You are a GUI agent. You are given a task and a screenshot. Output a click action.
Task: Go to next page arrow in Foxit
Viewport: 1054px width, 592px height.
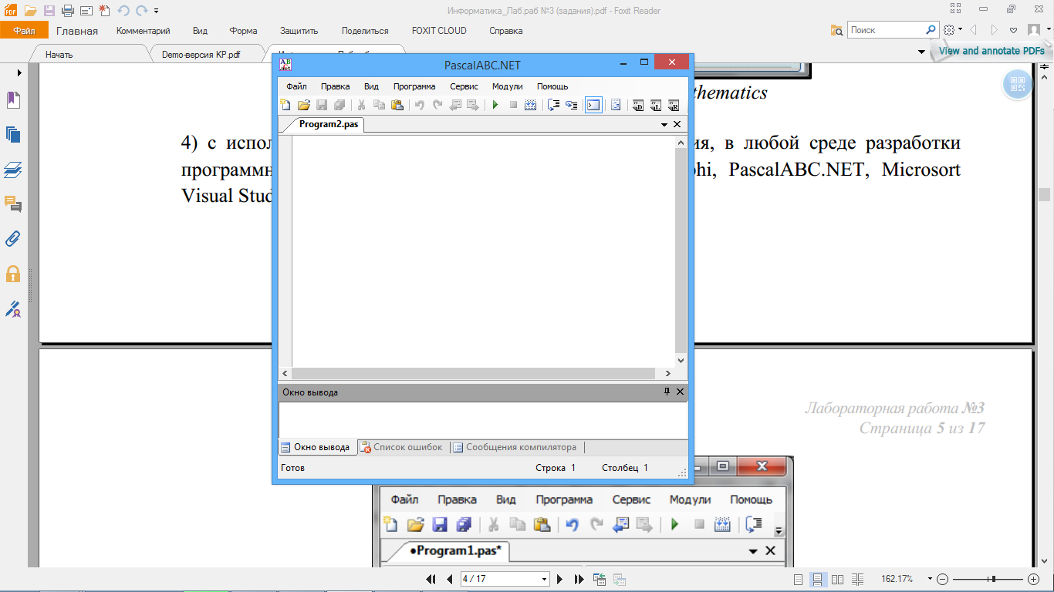[x=559, y=579]
